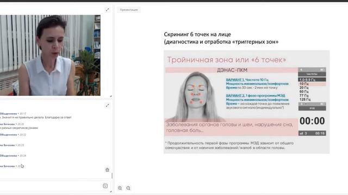Click chat message 'Благодарю за ответ'
The image size is (348, 195).
coord(58,118)
